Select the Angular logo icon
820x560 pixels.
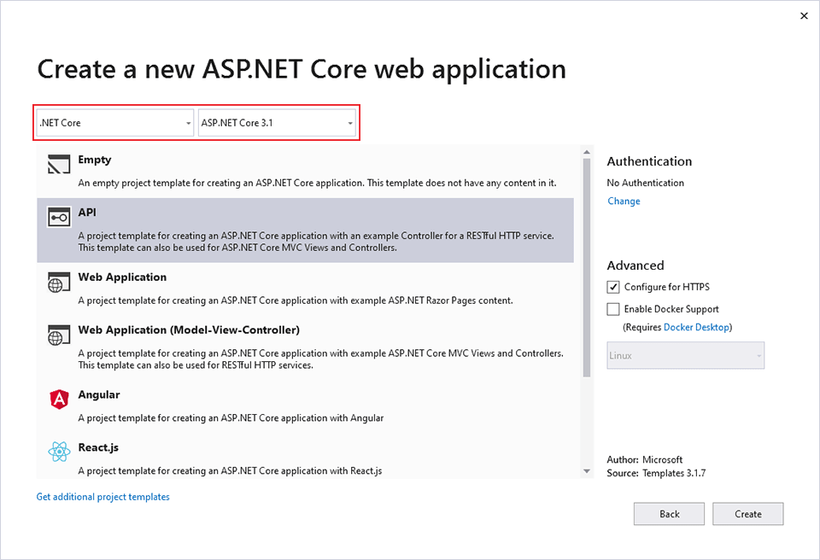59,399
